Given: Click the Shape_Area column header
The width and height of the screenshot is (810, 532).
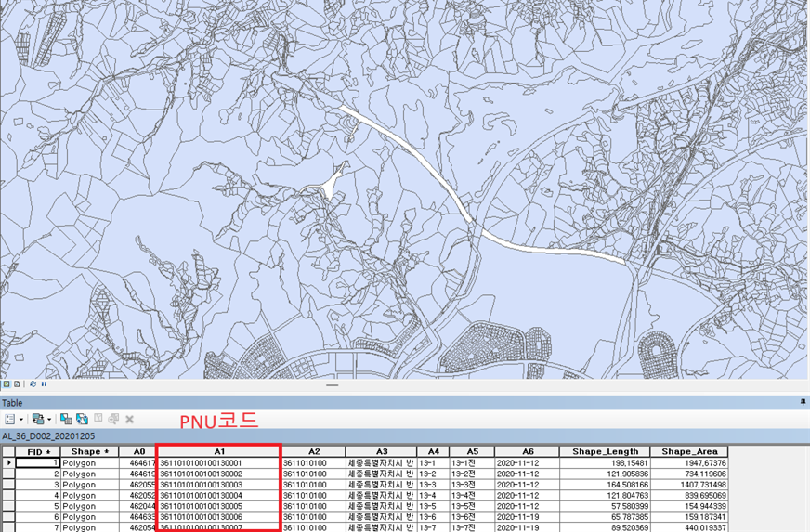Looking at the screenshot, I should pyautogui.click(x=689, y=451).
